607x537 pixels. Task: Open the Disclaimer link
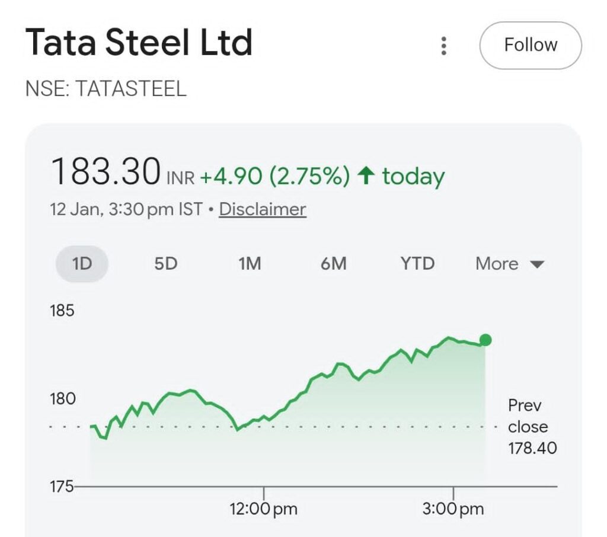263,209
